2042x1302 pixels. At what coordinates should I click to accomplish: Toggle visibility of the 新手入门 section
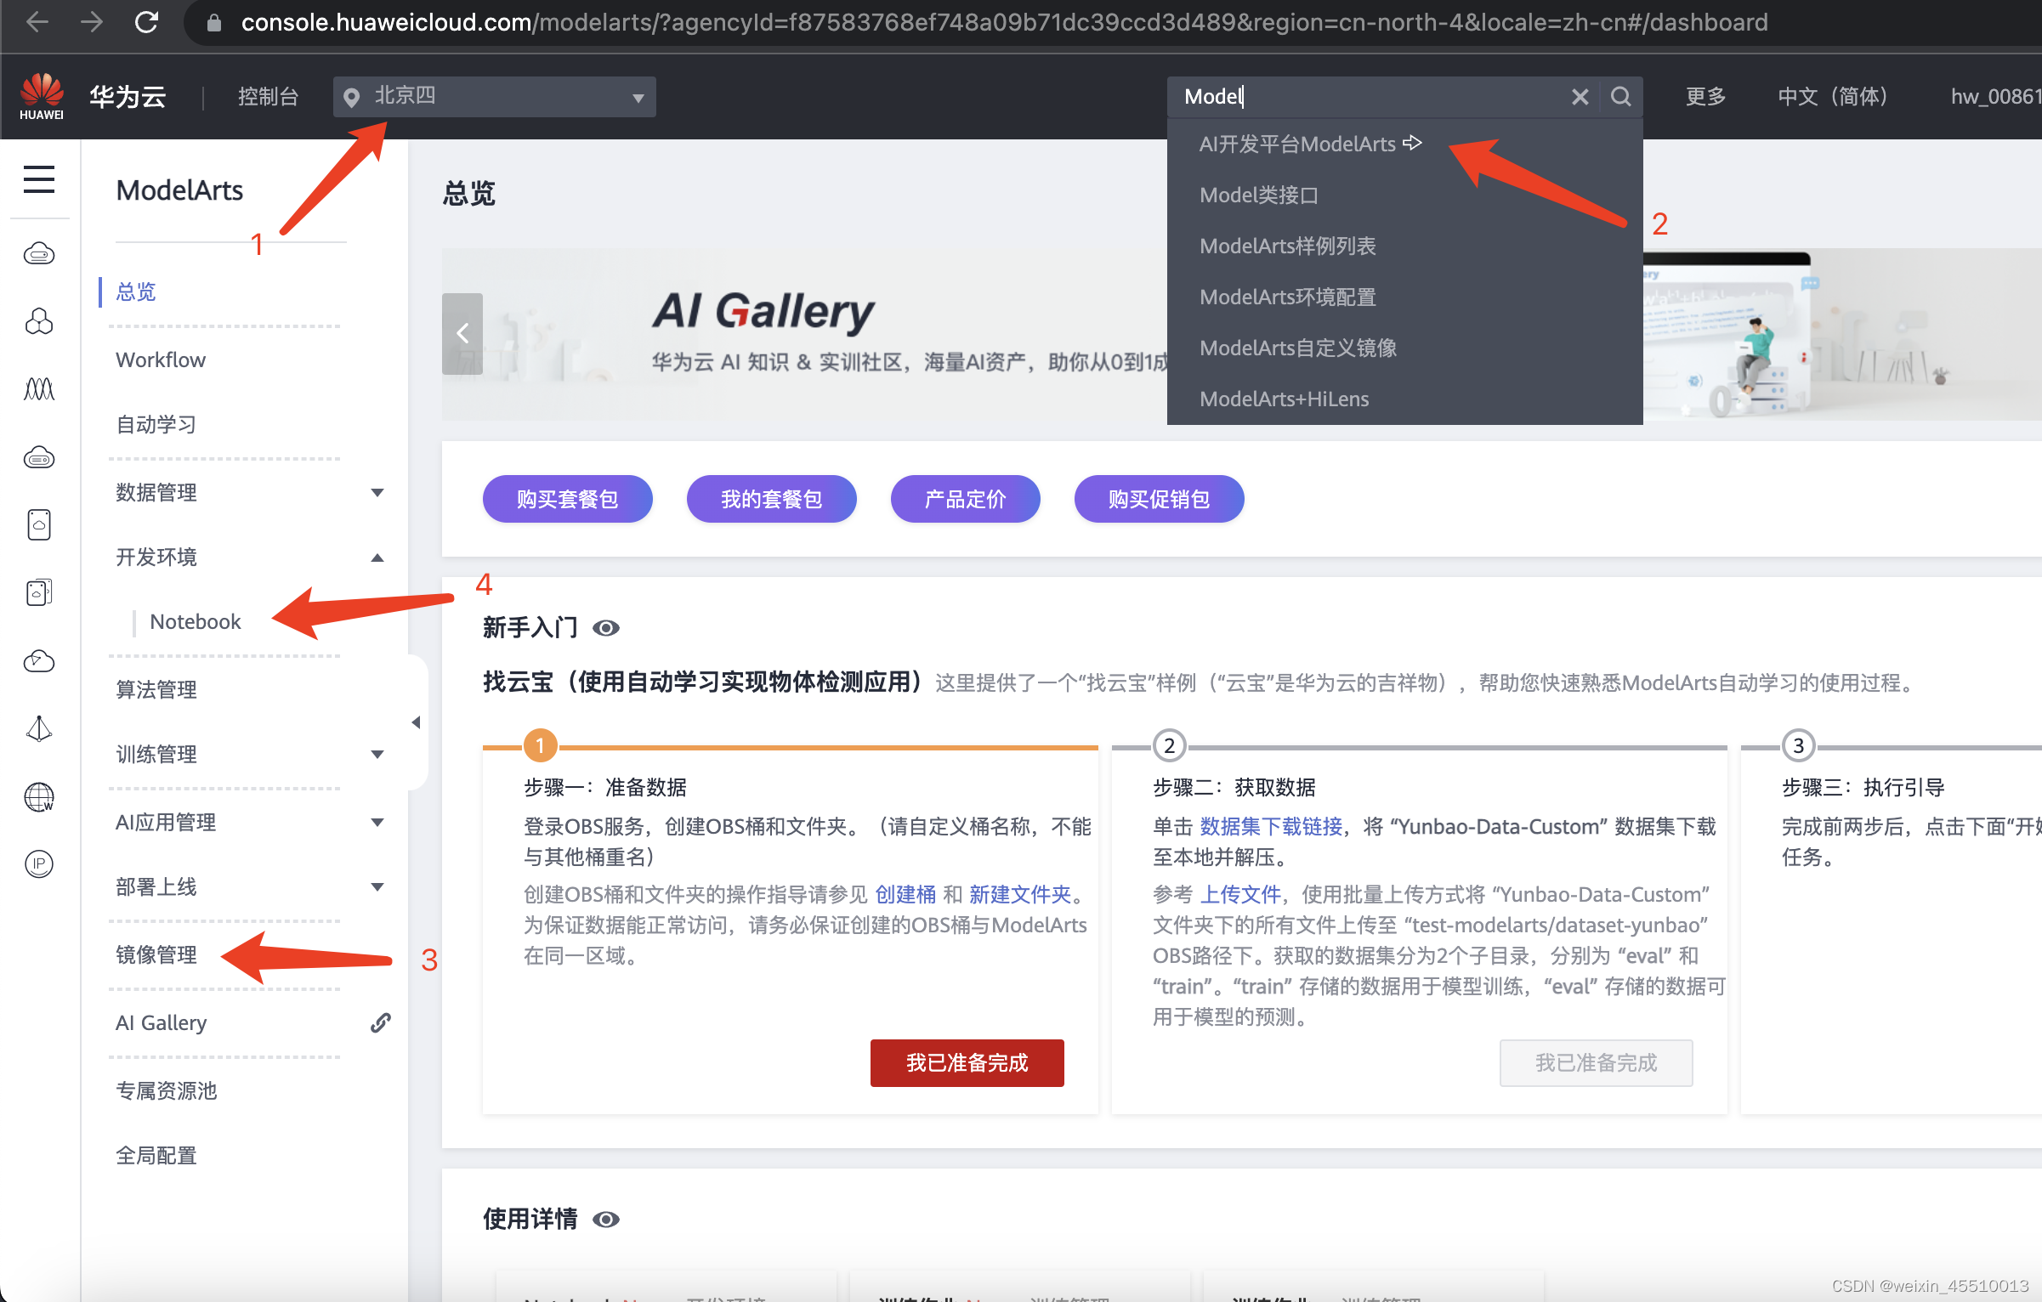coord(607,628)
